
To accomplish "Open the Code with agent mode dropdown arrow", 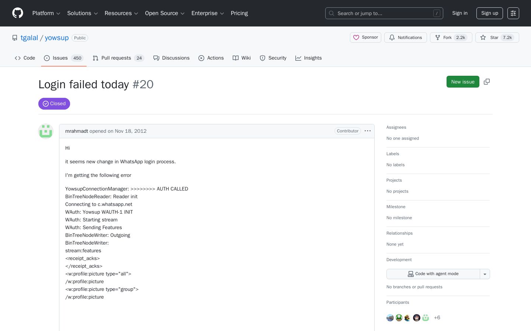I will (485, 274).
